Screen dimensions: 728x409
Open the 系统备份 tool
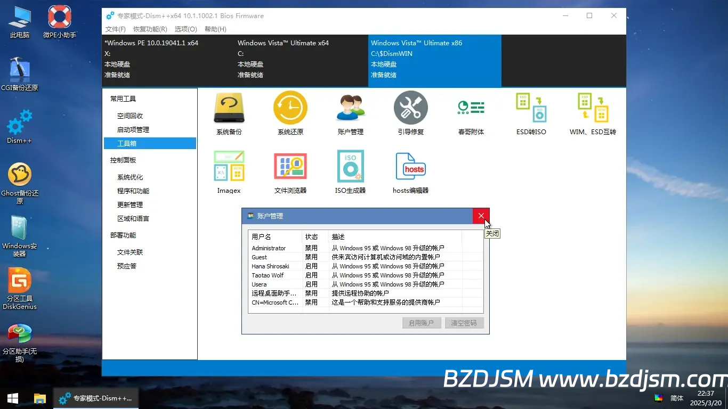pyautogui.click(x=229, y=113)
